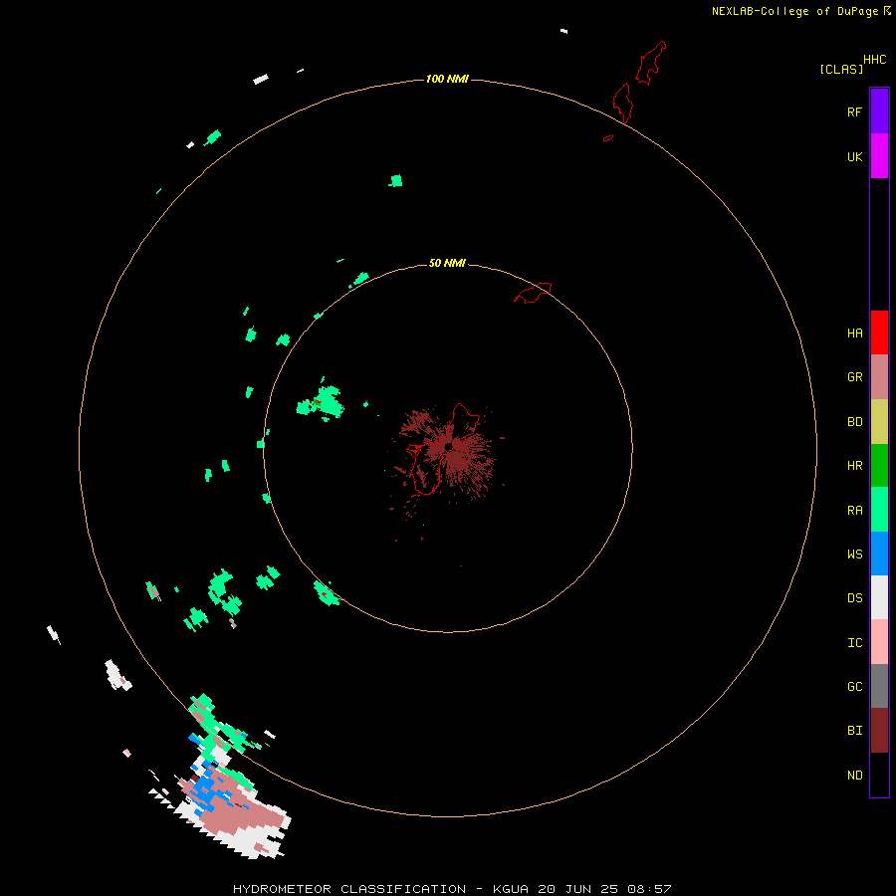Click the Hydrometeor Classification KGUA title text
Image resolution: width=896 pixels, height=896 pixels.
coord(452,889)
